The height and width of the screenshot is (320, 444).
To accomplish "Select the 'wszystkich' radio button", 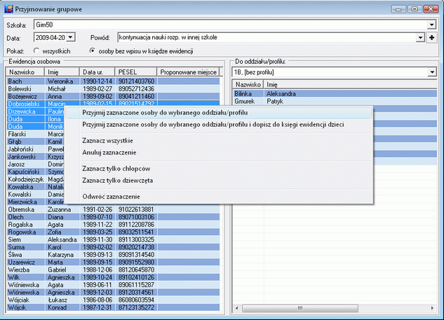I will [x=36, y=51].
